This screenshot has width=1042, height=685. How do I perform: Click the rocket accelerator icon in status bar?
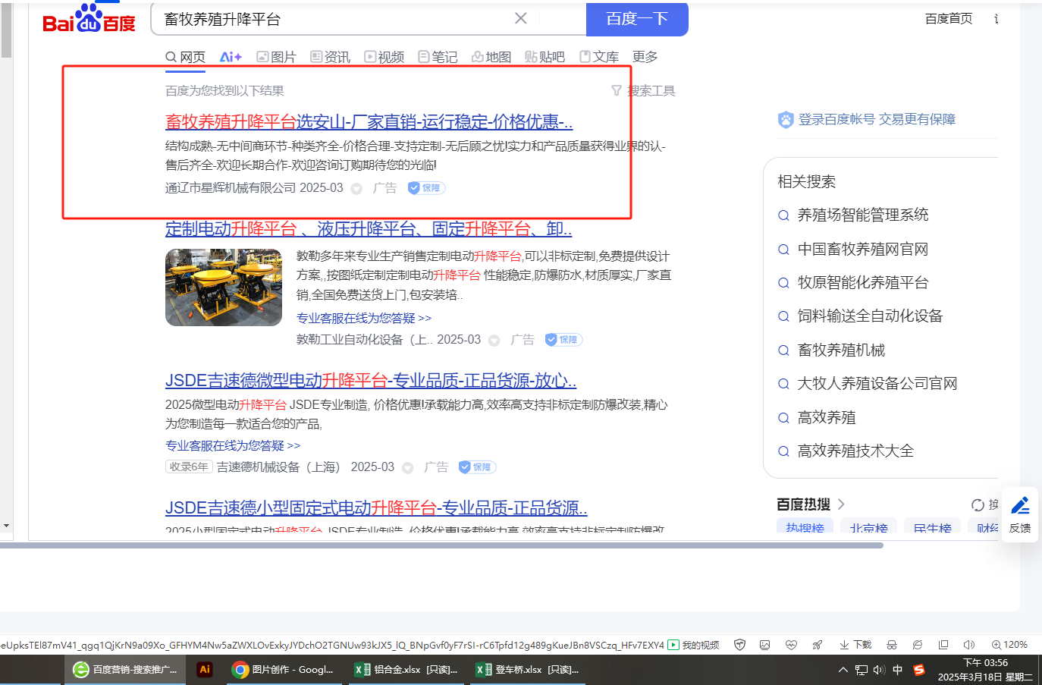coord(817,645)
